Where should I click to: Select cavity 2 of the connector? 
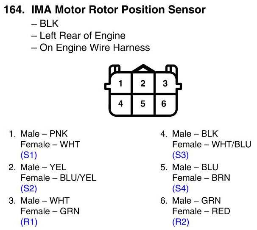point(143,84)
